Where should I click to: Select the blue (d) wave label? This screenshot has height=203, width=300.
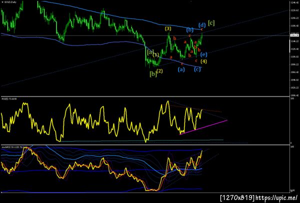(202, 25)
